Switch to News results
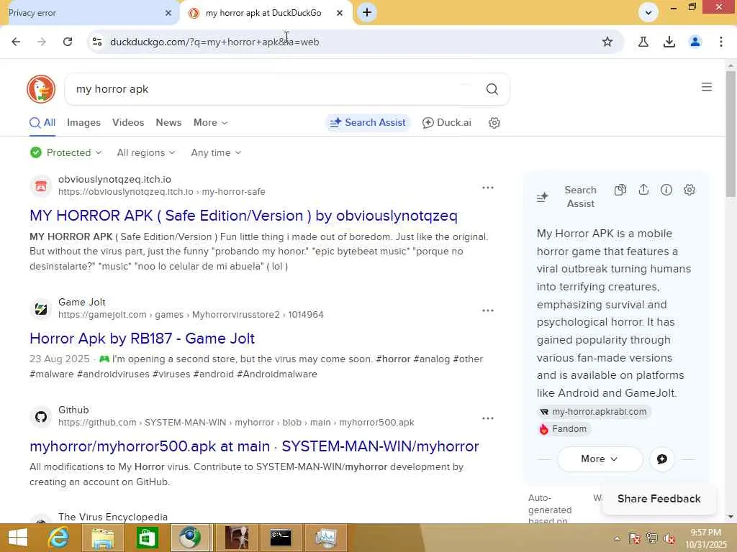Viewport: 737px width, 552px height. [x=168, y=122]
